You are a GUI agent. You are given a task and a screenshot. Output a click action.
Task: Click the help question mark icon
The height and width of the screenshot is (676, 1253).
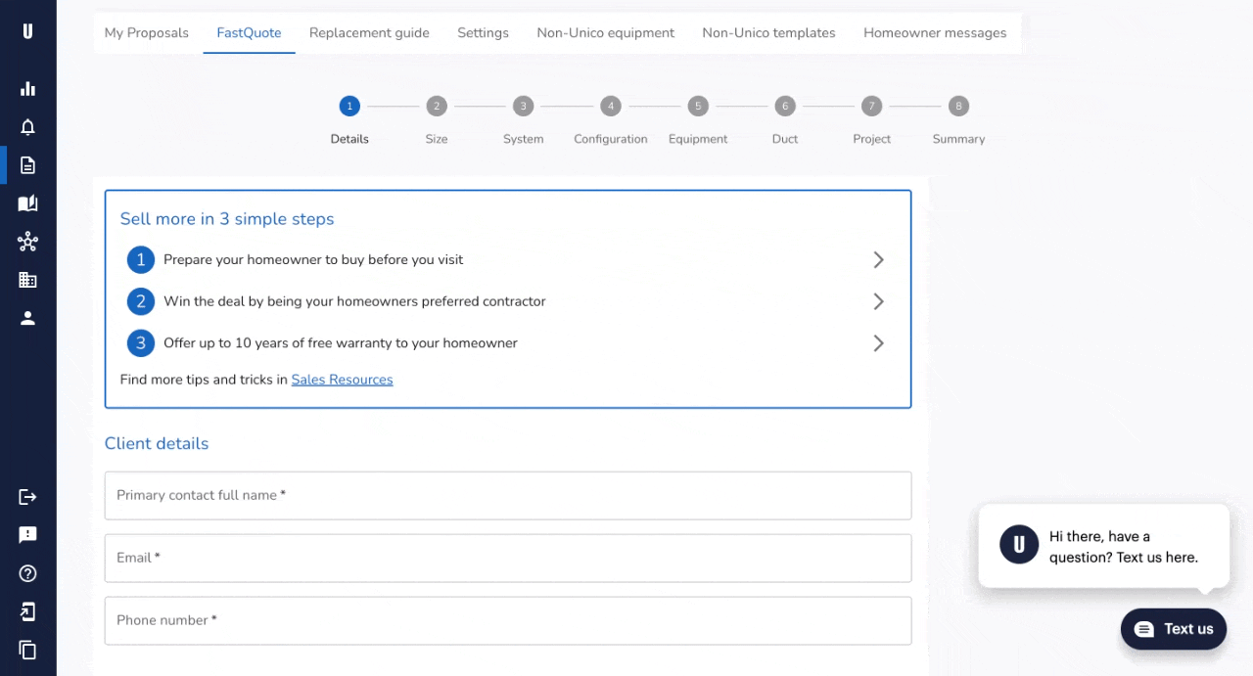[x=28, y=573]
